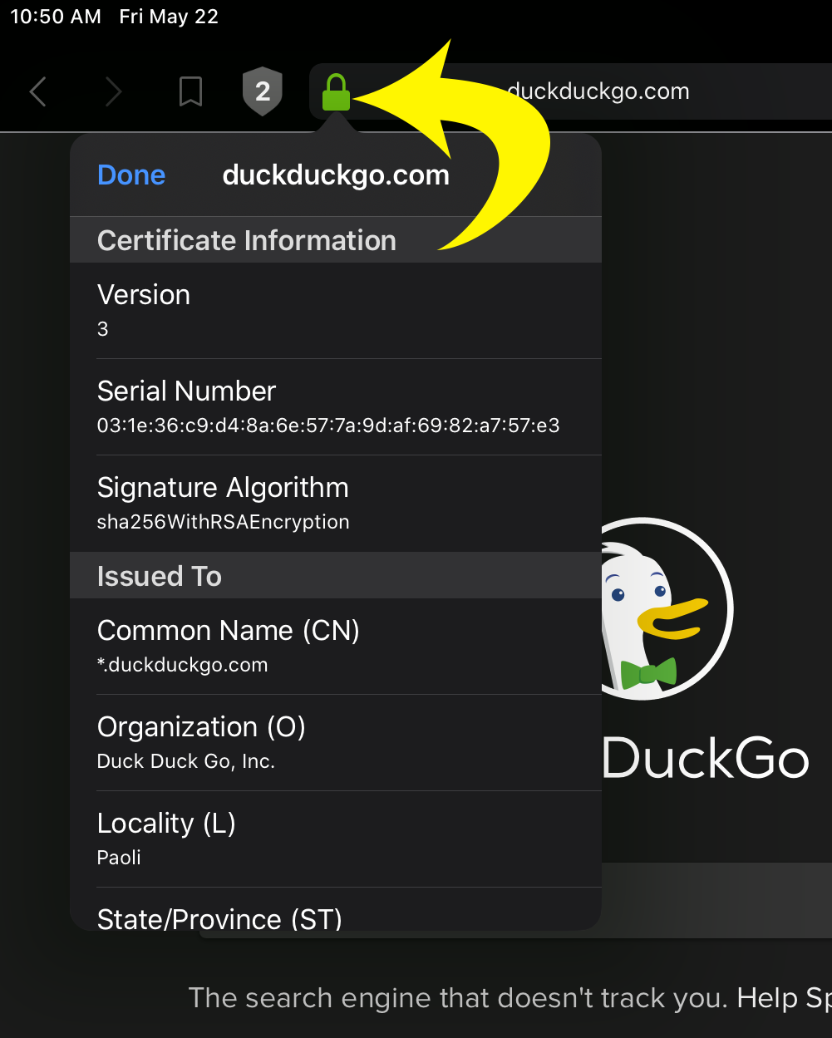Select the Serial Number row

(x=336, y=407)
